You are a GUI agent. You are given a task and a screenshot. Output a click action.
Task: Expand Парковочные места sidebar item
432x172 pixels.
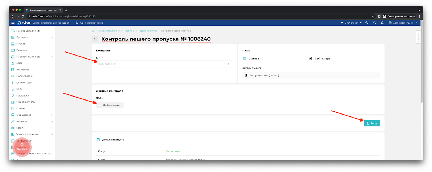32,57
